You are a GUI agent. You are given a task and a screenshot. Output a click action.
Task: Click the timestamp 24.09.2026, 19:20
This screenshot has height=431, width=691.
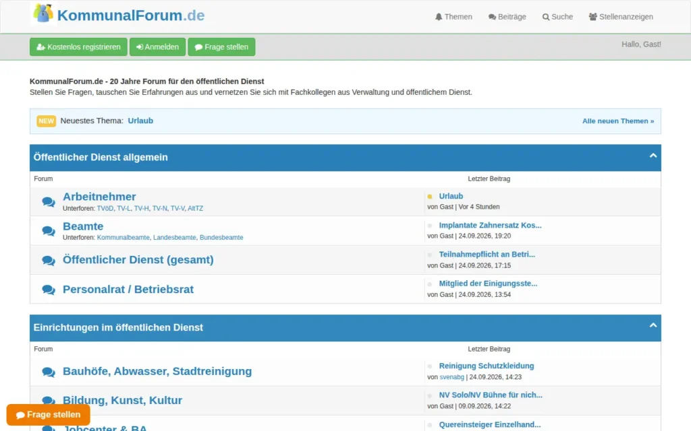click(x=485, y=236)
